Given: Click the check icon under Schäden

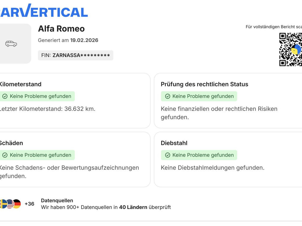Looking at the screenshot, I should [x=5, y=155].
